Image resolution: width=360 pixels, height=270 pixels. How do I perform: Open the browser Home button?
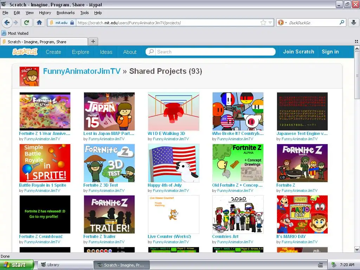click(x=39, y=22)
